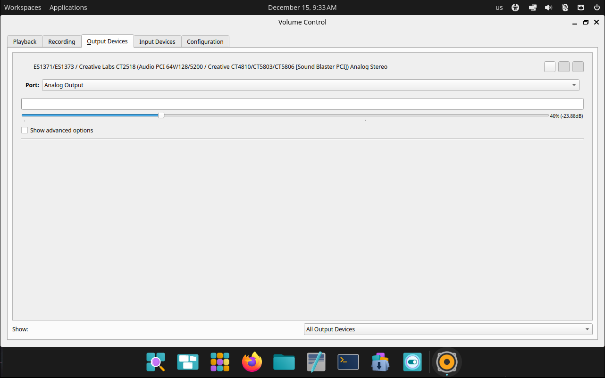Launch the terminal emulator from the dock
605x378 pixels.
click(x=348, y=362)
